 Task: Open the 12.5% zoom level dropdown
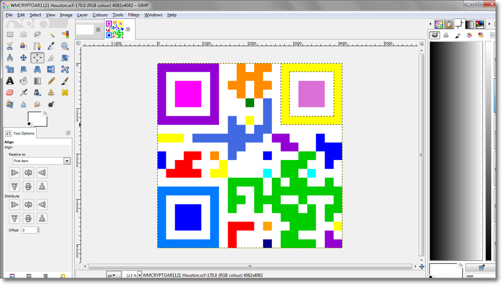[x=140, y=275]
